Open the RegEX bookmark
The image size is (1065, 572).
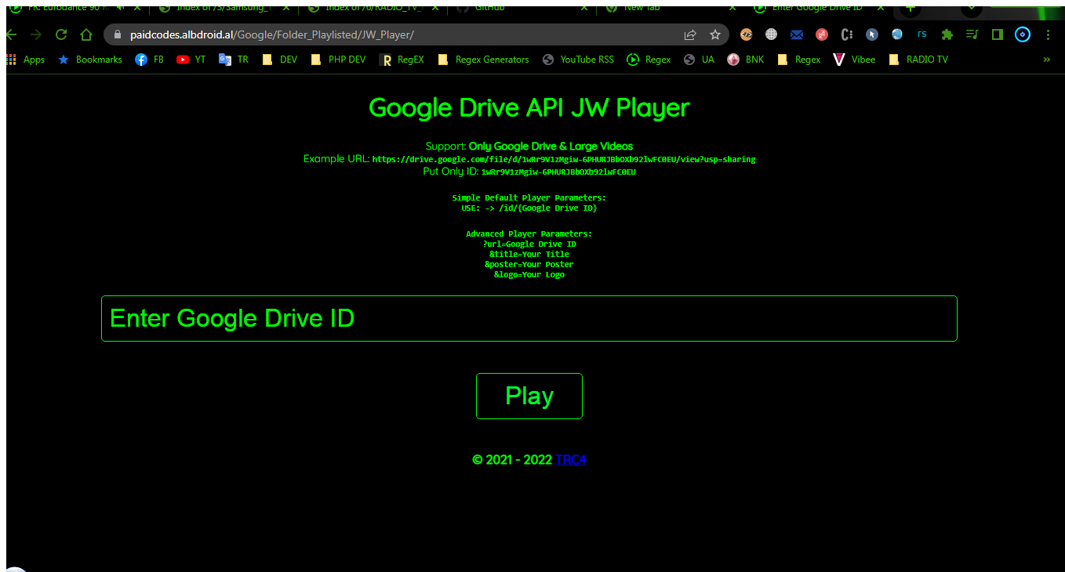point(402,60)
